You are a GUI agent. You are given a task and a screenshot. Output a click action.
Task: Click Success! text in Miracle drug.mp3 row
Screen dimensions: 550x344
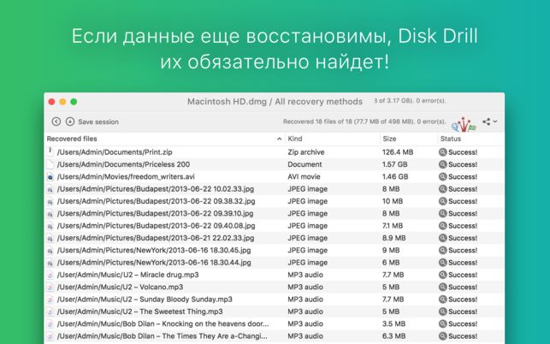(x=463, y=275)
